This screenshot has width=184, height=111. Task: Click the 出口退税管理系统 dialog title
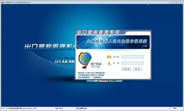coord(98,32)
